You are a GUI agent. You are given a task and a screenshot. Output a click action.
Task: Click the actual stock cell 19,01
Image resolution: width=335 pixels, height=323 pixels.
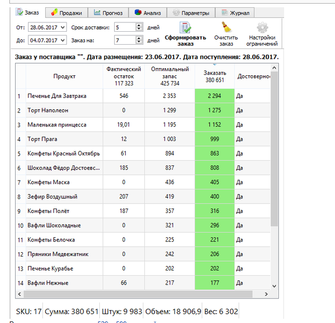click(124, 125)
